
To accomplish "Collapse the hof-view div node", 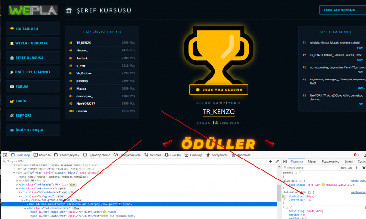I will coord(14,173).
